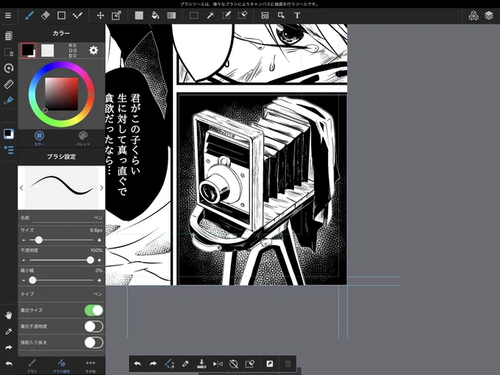
Task: Click the saturation square in color wheel
Action: [62, 94]
